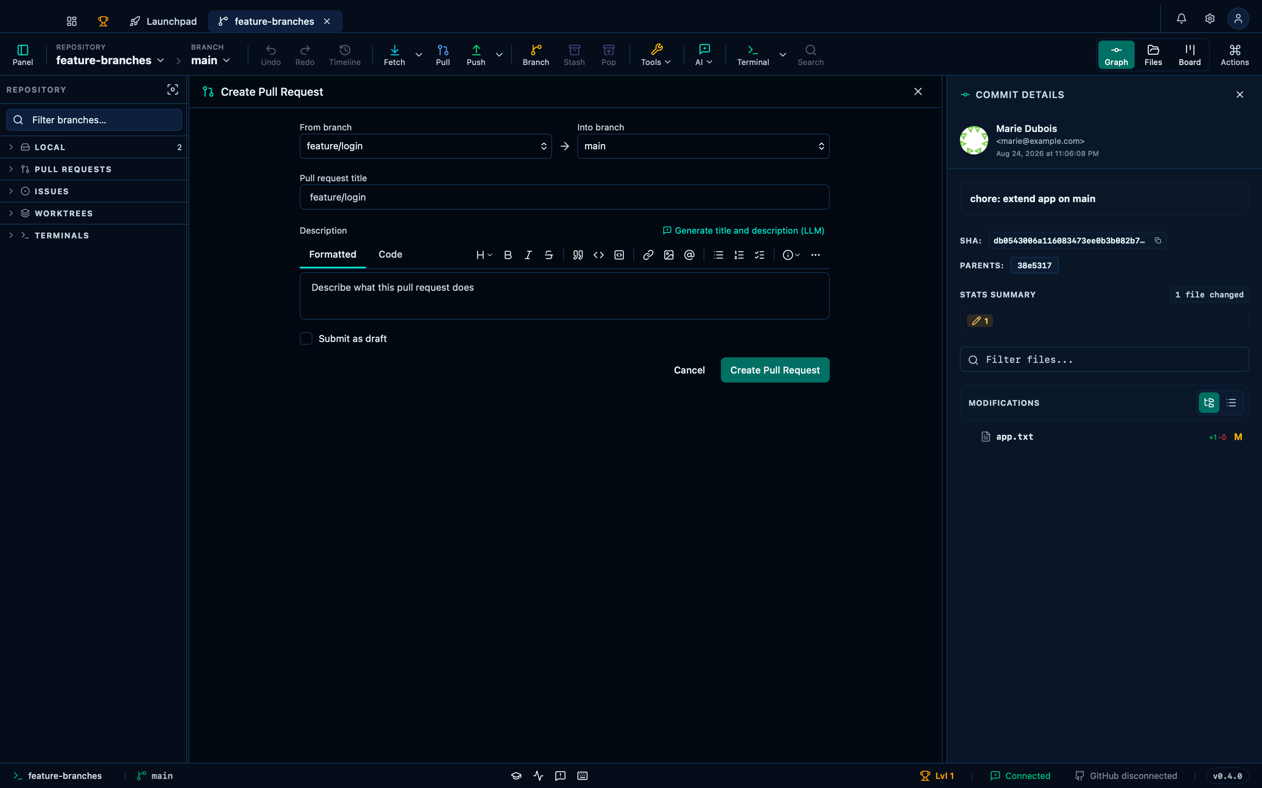Switch modifications to list view
The image size is (1262, 788).
(x=1231, y=403)
